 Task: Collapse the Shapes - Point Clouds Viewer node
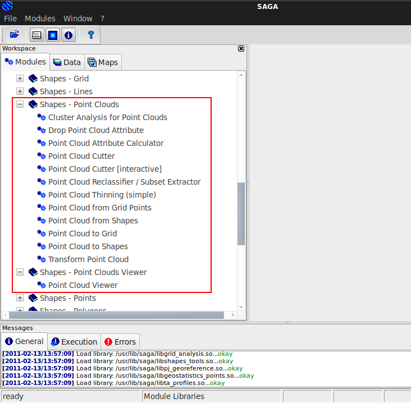[20, 272]
